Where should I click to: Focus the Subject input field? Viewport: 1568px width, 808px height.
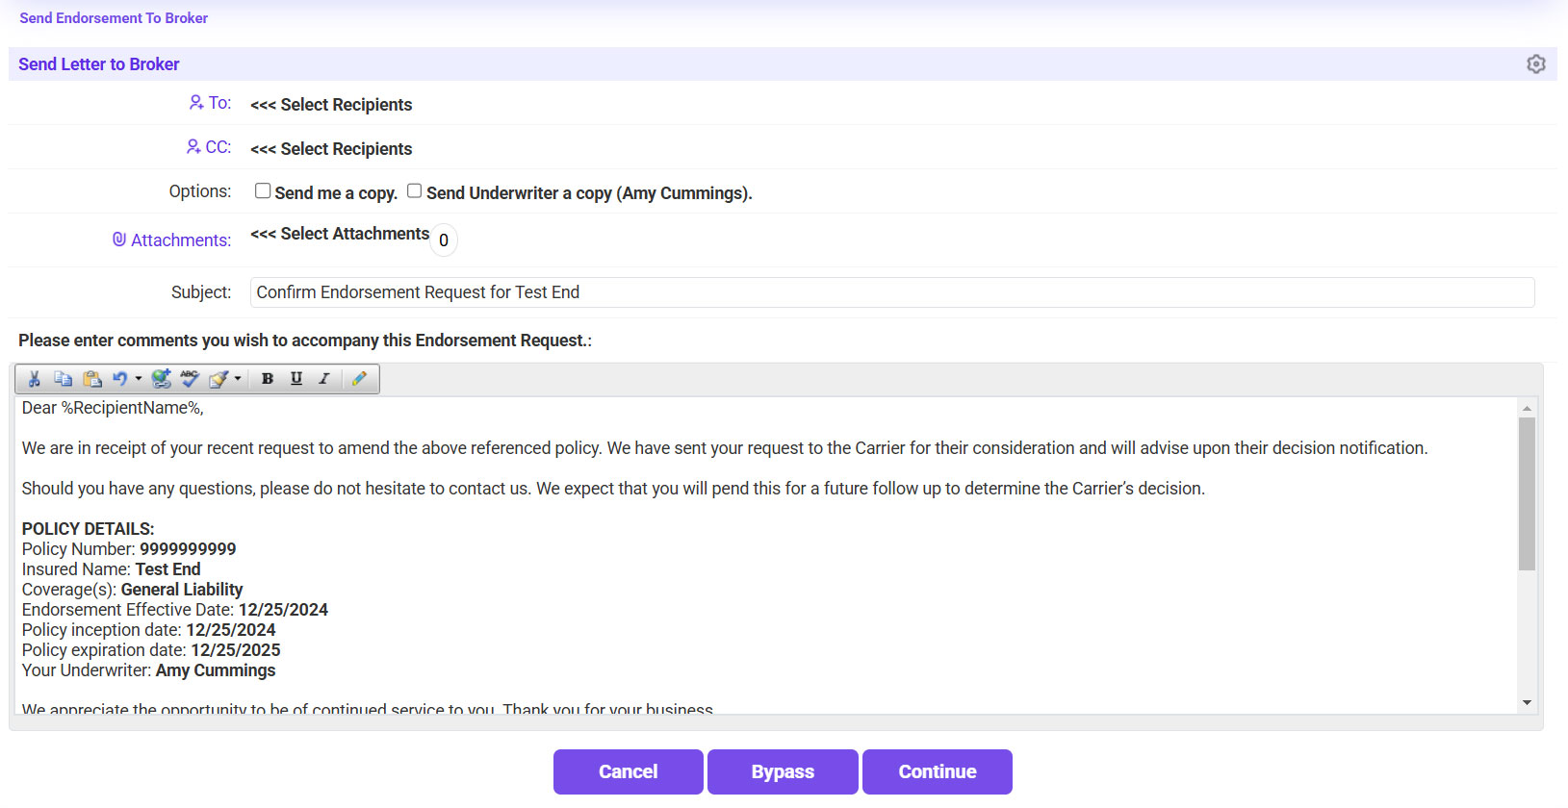(x=892, y=292)
